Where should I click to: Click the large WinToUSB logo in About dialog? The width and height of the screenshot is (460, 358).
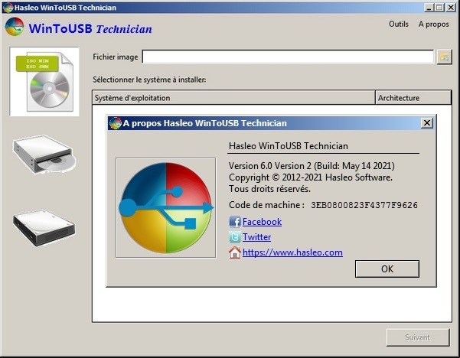click(x=166, y=208)
